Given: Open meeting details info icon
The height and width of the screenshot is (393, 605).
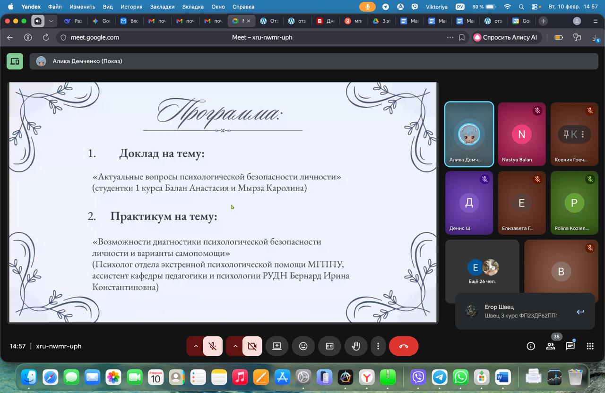Looking at the screenshot, I should pos(530,346).
